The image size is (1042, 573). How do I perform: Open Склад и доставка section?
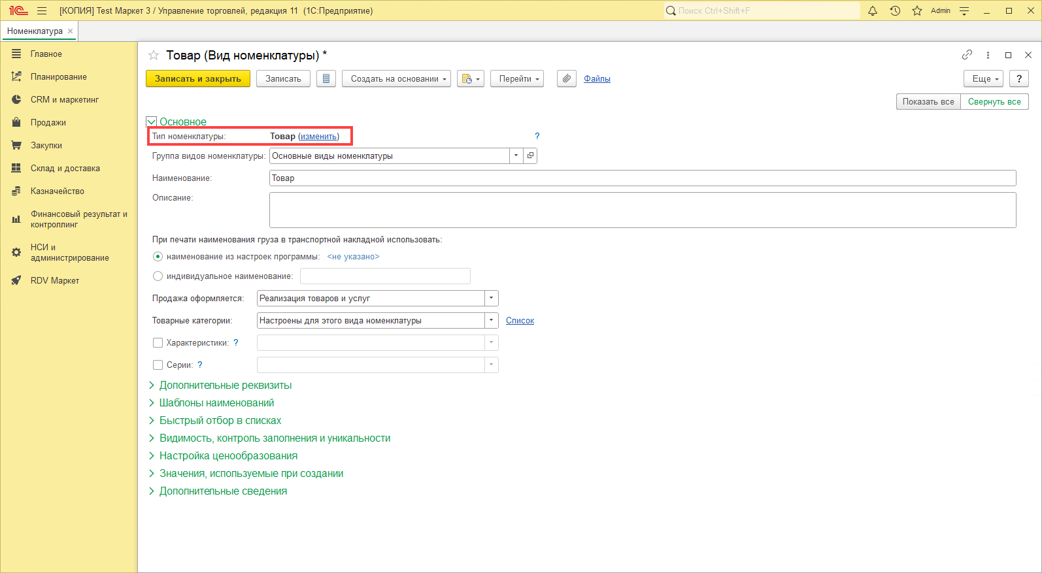coord(65,169)
